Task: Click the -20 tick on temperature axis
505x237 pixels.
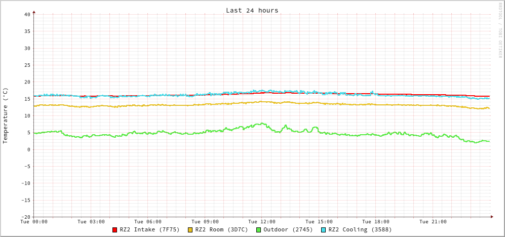Action: 25,217
